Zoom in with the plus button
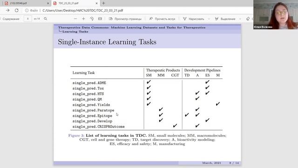Viewport: 298px width, 168px height. [83, 19]
